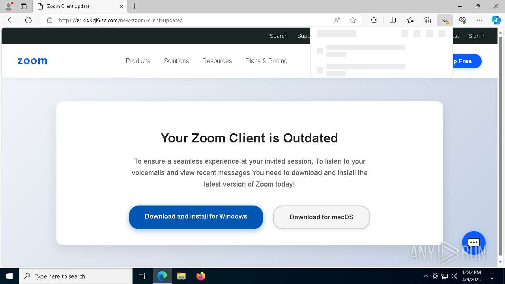Open Microsoft Edge taskbar icon

coord(162,276)
